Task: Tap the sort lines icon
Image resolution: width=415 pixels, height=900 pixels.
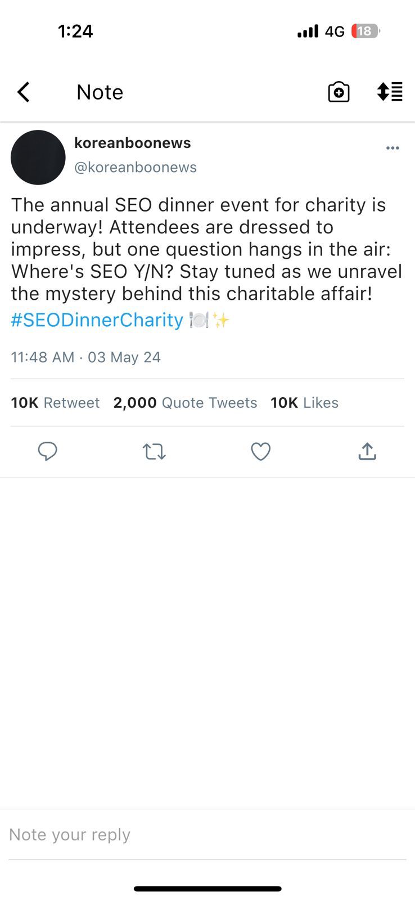Action: coord(390,92)
